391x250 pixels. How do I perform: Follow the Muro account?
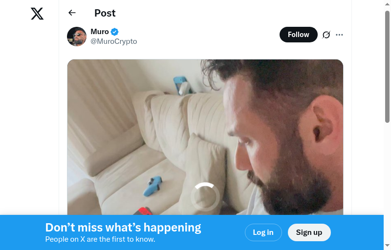pyautogui.click(x=298, y=35)
